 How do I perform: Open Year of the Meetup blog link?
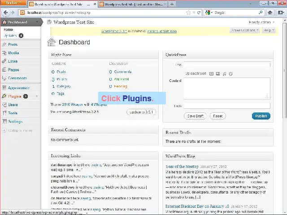coord(182,166)
